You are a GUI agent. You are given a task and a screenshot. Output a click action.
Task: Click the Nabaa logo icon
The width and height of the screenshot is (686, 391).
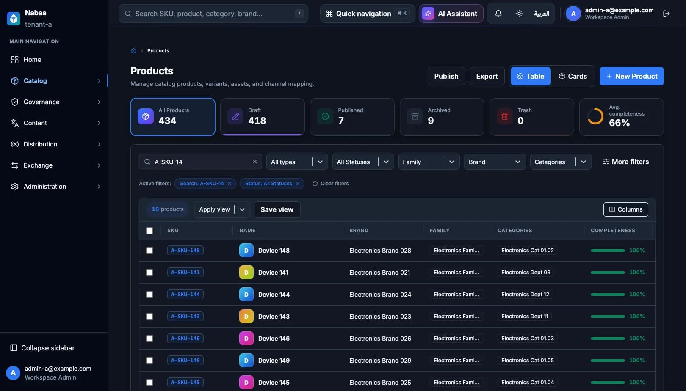(14, 18)
